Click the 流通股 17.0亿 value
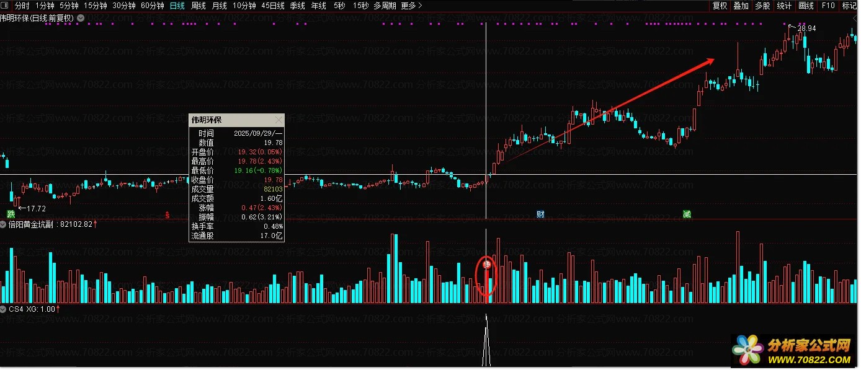The width and height of the screenshot is (861, 370). [270, 236]
